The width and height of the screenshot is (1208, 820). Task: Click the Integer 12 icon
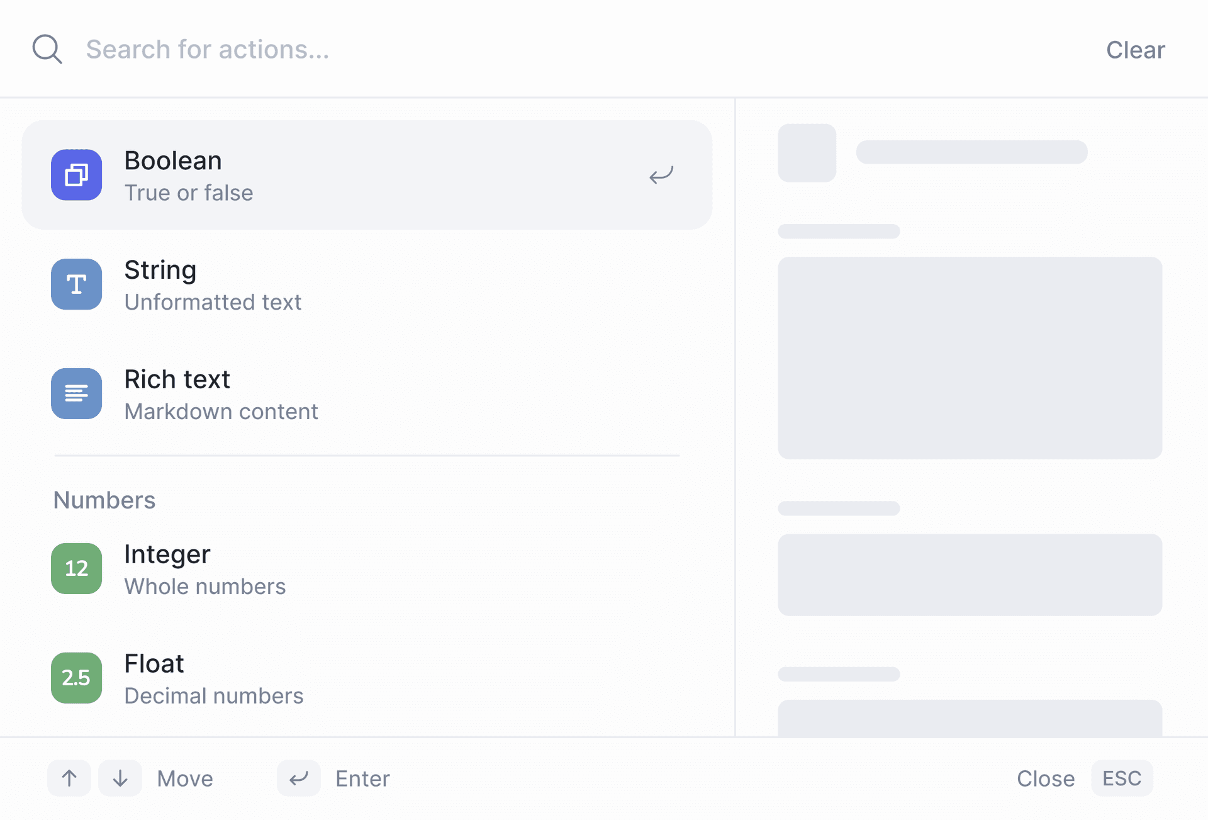pos(77,568)
